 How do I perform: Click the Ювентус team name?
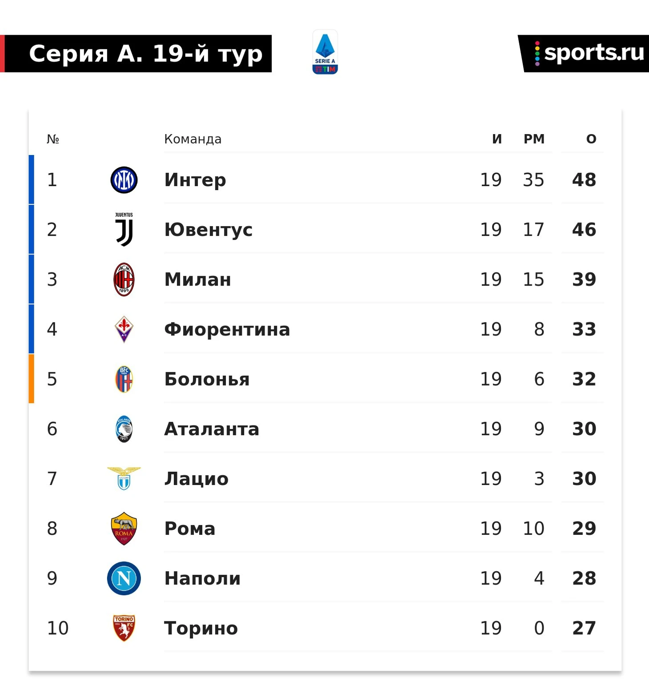click(x=208, y=230)
